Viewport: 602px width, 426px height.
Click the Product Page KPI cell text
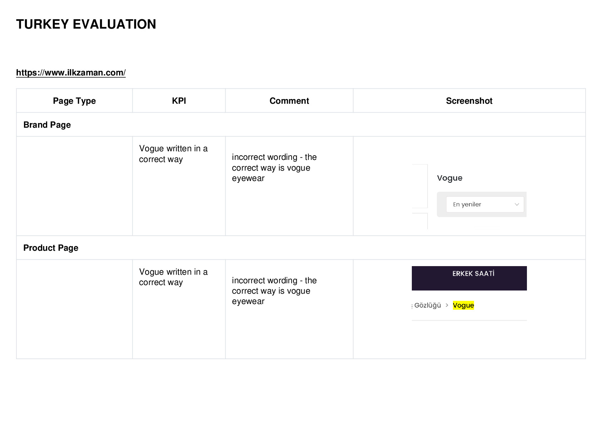[173, 277]
